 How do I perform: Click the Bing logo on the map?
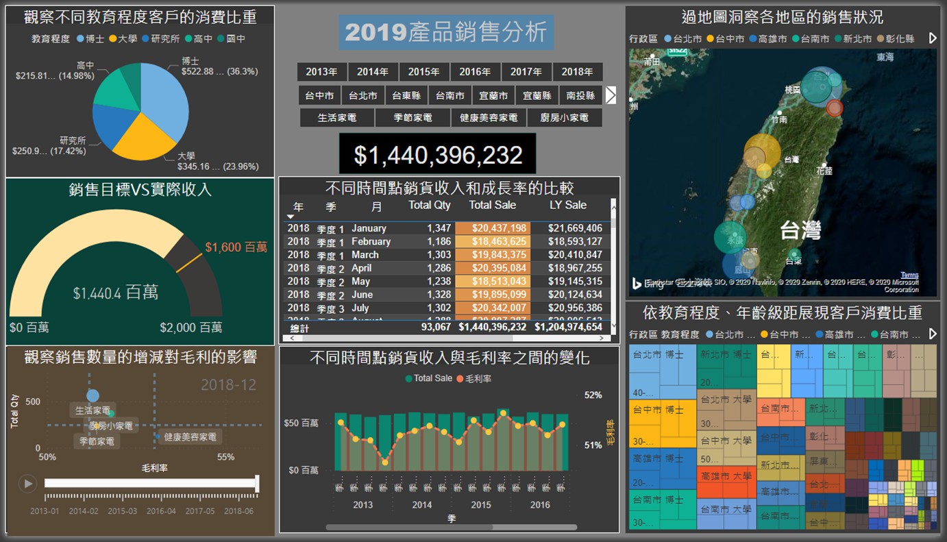[x=637, y=284]
